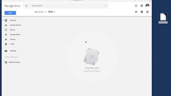The height and width of the screenshot is (96, 171).
Task: Open Backups
Action: click(13, 51)
